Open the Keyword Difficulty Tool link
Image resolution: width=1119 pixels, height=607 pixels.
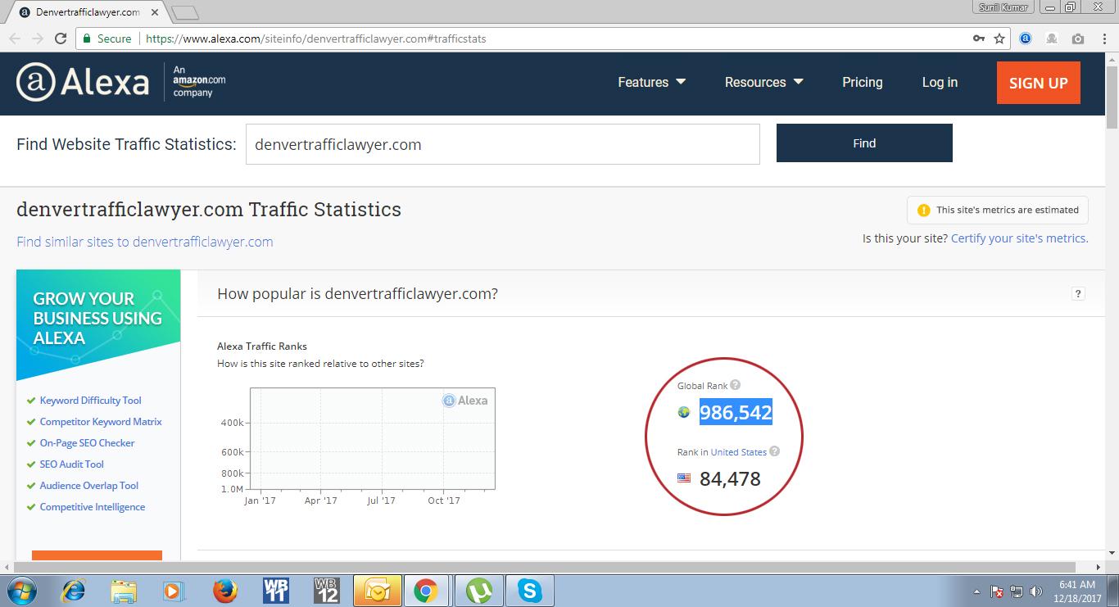(91, 400)
